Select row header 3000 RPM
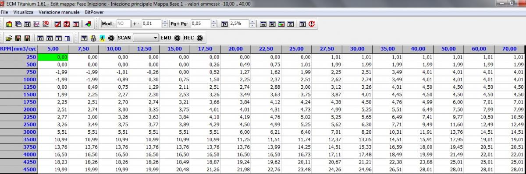This screenshot has height=174, width=526. pyautogui.click(x=19, y=132)
